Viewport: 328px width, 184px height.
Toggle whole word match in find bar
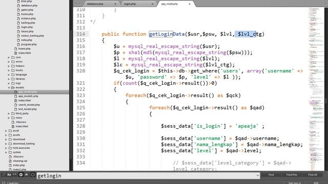14,175
